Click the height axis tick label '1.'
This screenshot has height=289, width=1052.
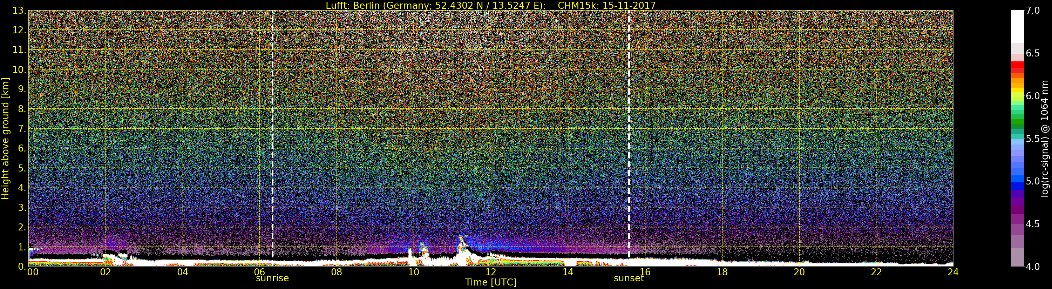coord(22,247)
